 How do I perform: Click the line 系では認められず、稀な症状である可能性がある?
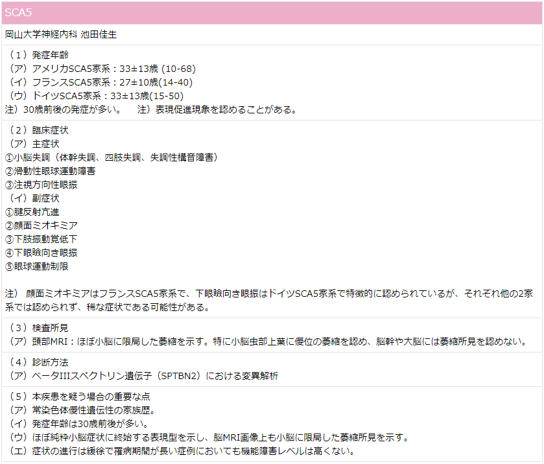coord(107,307)
